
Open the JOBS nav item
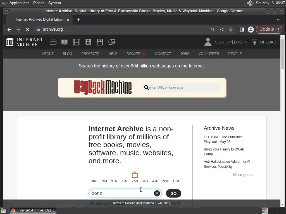pos(185,54)
